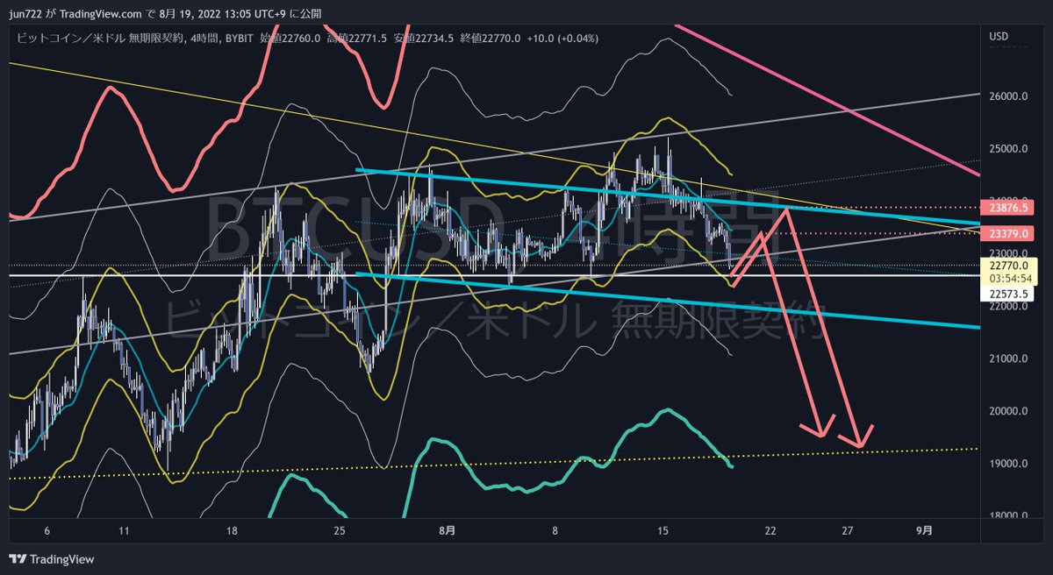The height and width of the screenshot is (575, 1053).
Task: Select the white 22573.5 price tag
Action: 1007,295
